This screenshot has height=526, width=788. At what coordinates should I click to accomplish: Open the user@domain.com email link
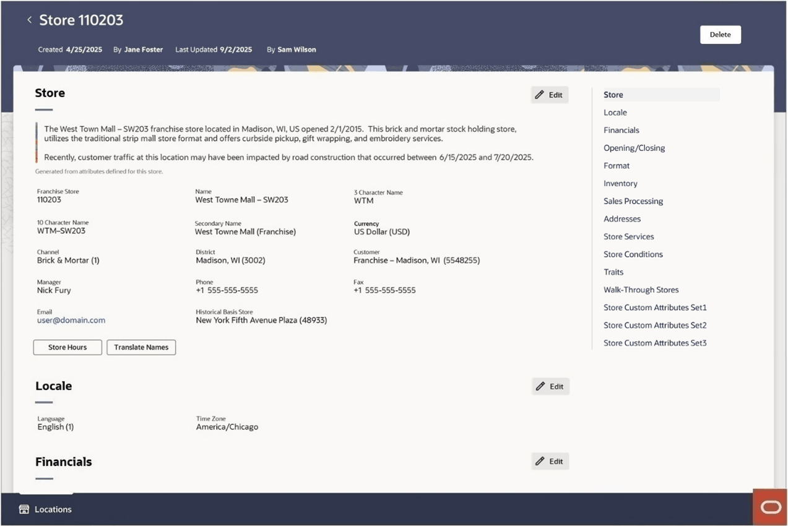pos(71,320)
